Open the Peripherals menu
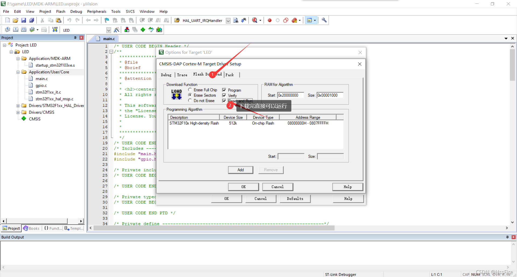 [x=97, y=12]
